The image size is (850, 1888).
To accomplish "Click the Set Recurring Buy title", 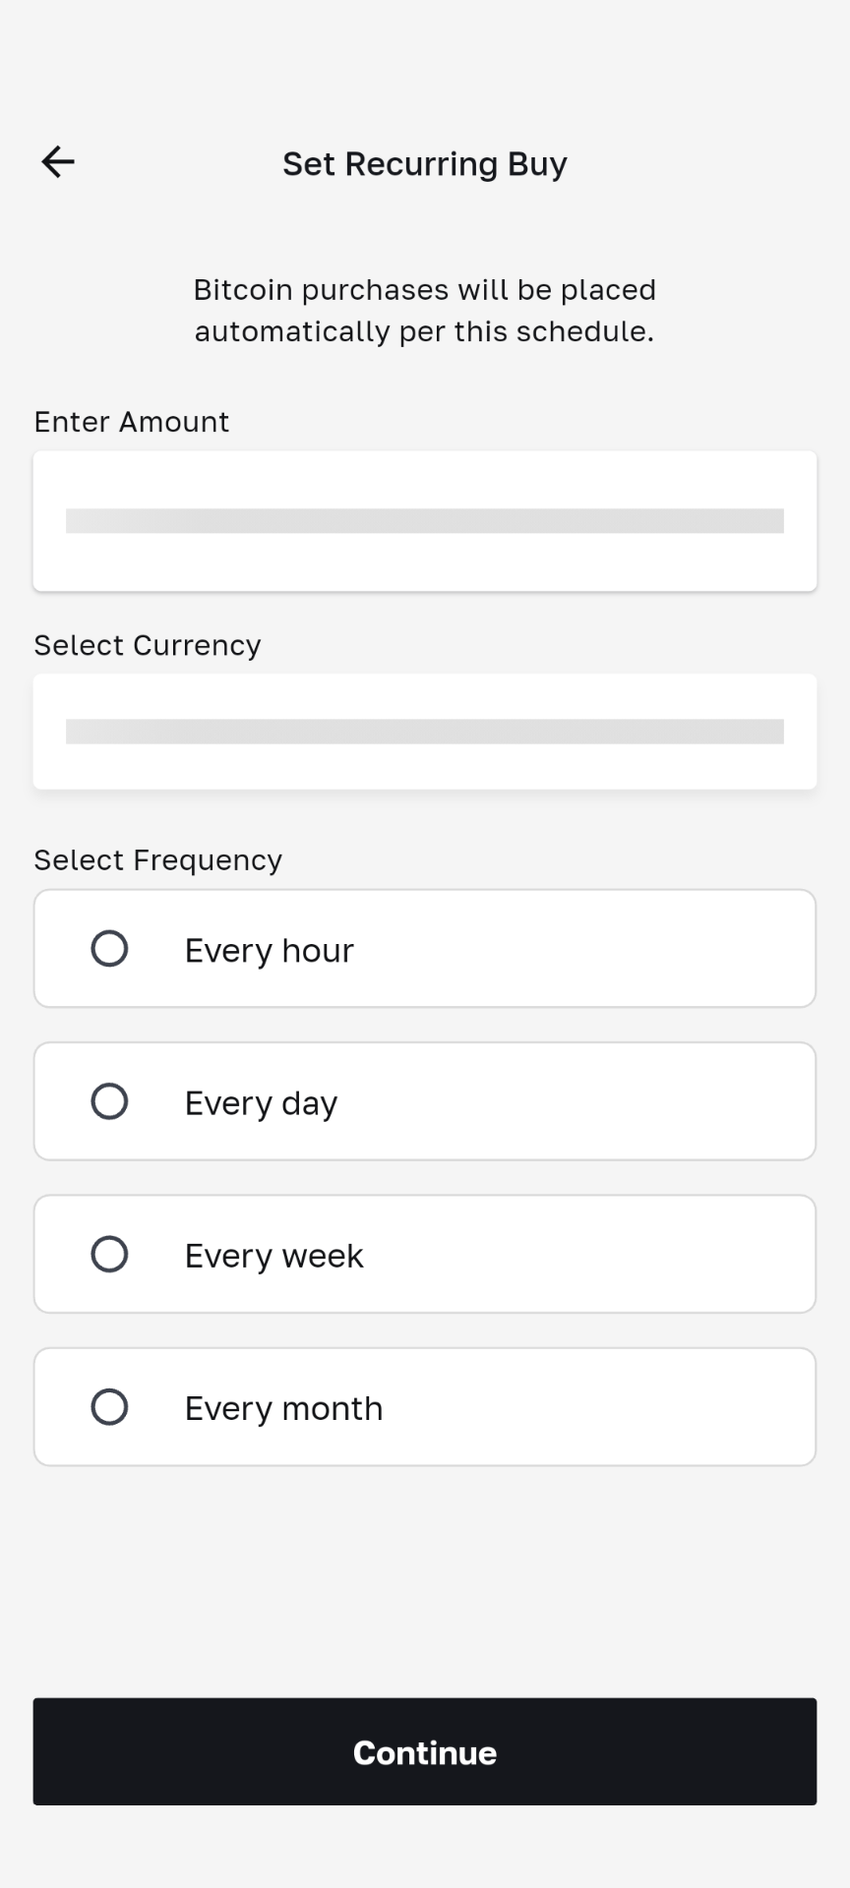I will [425, 164].
